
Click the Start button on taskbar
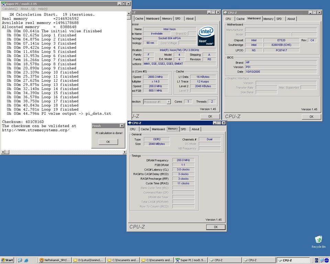[7, 260]
